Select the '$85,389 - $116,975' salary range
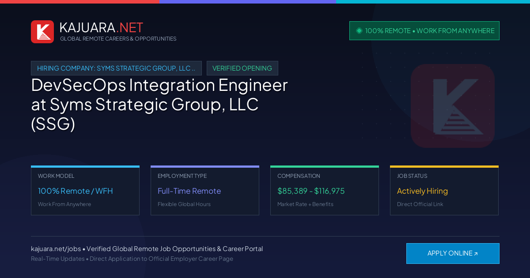Screen dimensions: 530x278 [x=311, y=191]
